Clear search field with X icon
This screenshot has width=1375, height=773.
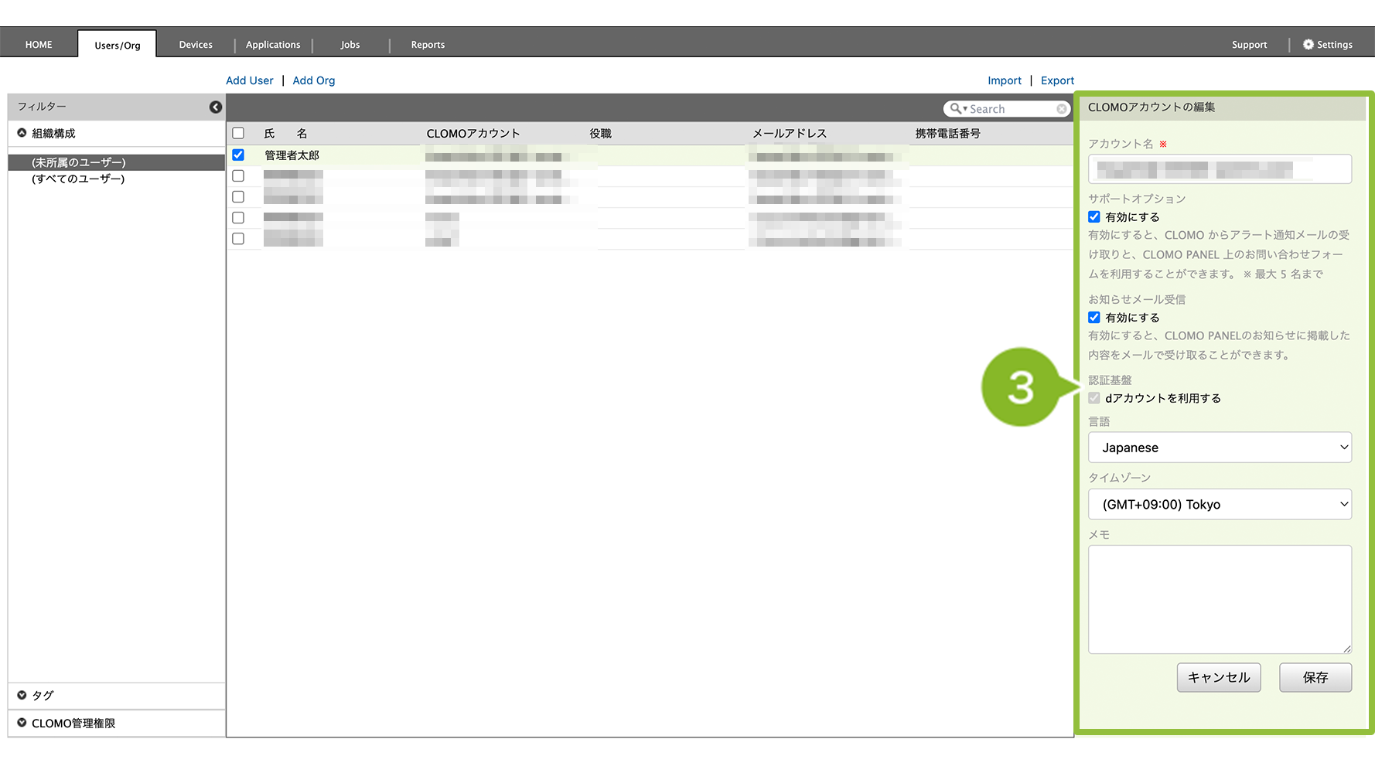tap(1062, 109)
